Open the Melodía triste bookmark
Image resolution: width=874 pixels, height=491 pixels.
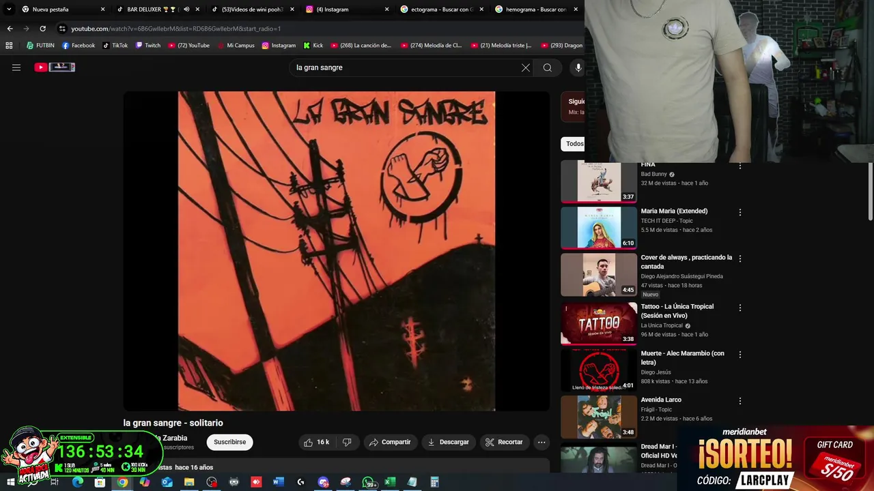coord(501,46)
